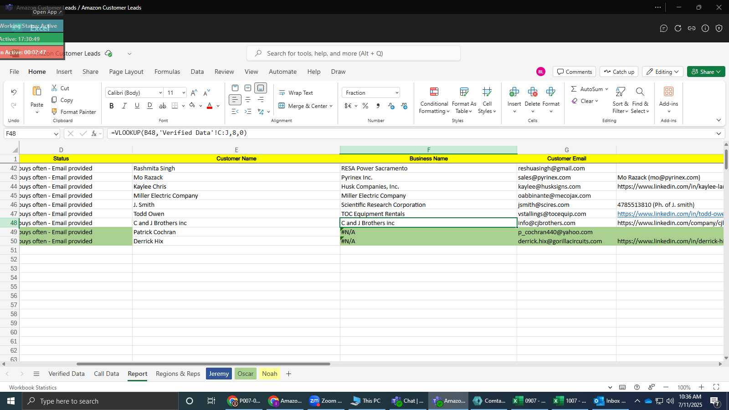
Task: Open Format As Table gallery
Action: tap(464, 100)
